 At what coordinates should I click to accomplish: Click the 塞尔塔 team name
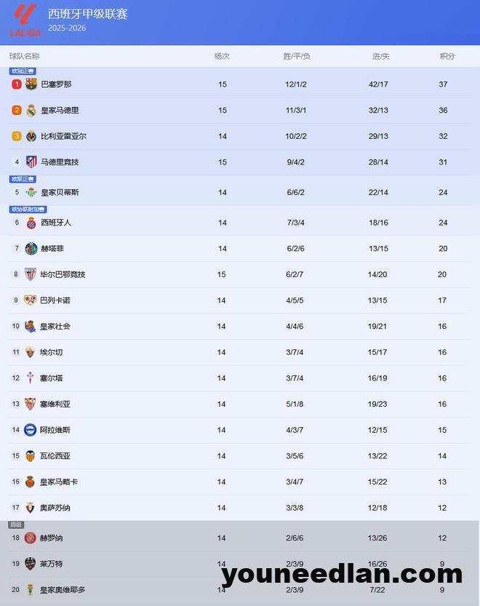[x=51, y=378]
